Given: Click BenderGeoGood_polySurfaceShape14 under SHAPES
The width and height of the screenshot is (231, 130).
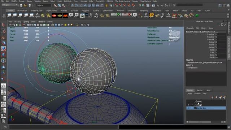Looking at the screenshot, I should 205,62.
